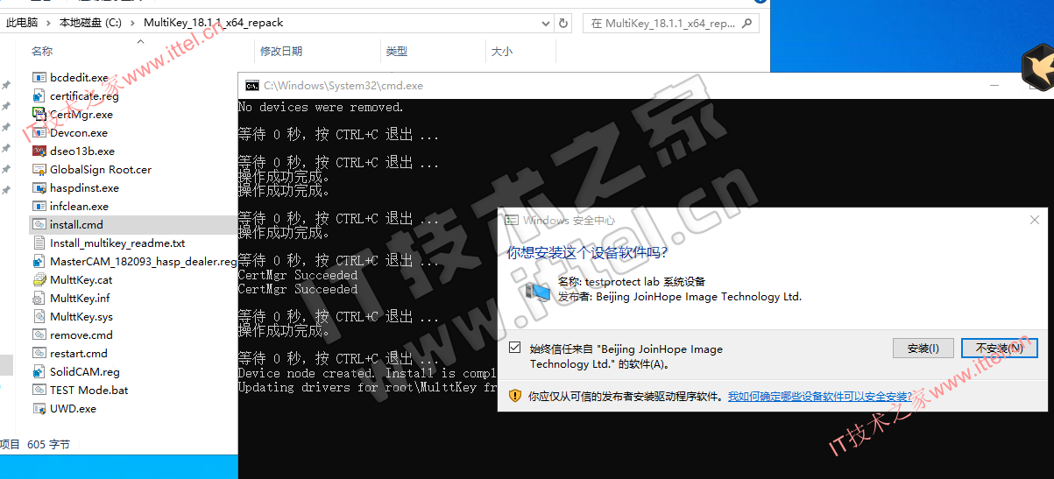This screenshot has width=1054, height=479.
Task: Click the GlobalSign Root.cer certificate icon
Action: (39, 169)
